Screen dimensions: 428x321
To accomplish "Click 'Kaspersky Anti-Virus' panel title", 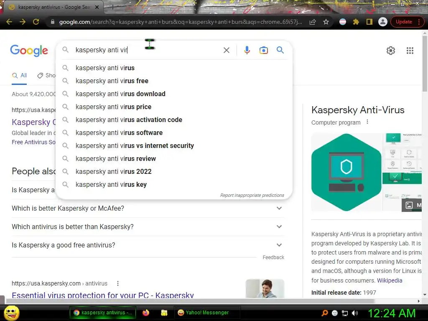I will [x=358, y=110].
